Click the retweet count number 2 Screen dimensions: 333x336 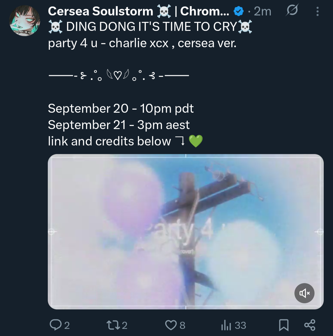[125, 325]
